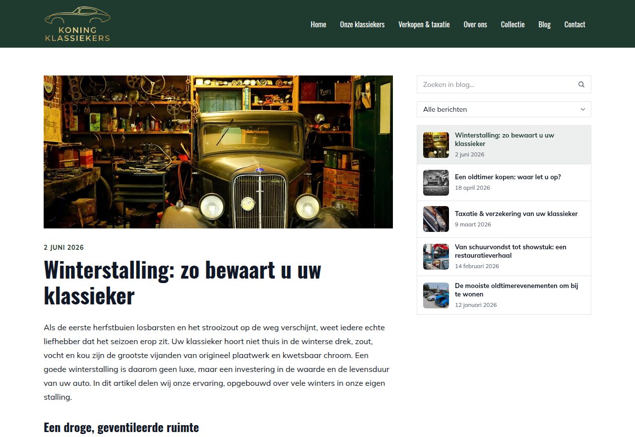Expand the Alle berichten dropdown
This screenshot has height=437, width=635.
coord(504,109)
